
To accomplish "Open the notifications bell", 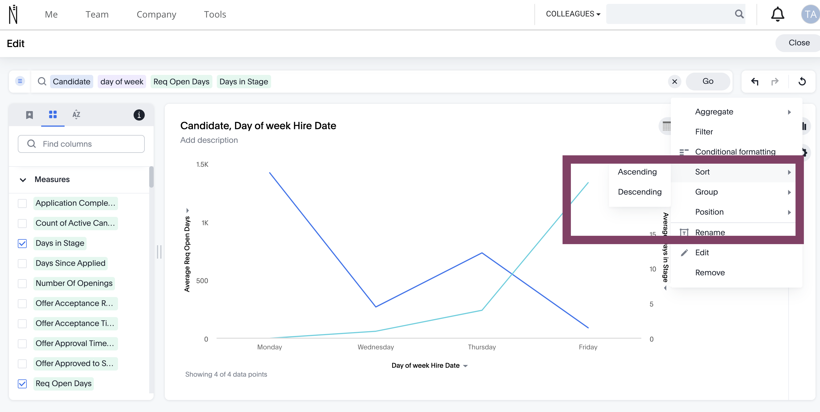I will tap(777, 14).
